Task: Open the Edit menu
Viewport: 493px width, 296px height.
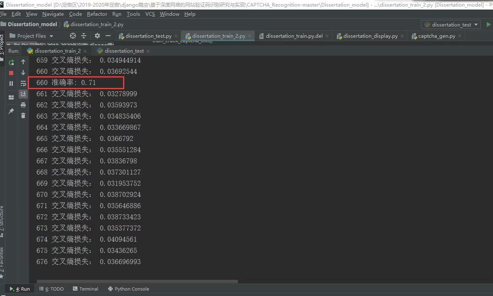Action: pos(16,14)
